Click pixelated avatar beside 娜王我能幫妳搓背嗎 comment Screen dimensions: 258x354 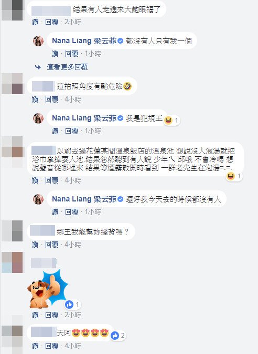(x=12, y=231)
